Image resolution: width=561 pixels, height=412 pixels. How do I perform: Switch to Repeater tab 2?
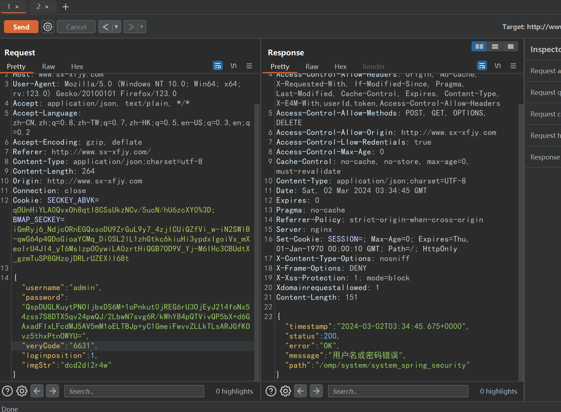[x=38, y=6]
